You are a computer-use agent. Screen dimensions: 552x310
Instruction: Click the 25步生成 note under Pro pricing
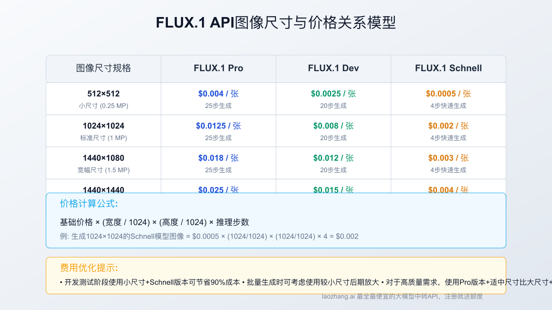point(218,105)
